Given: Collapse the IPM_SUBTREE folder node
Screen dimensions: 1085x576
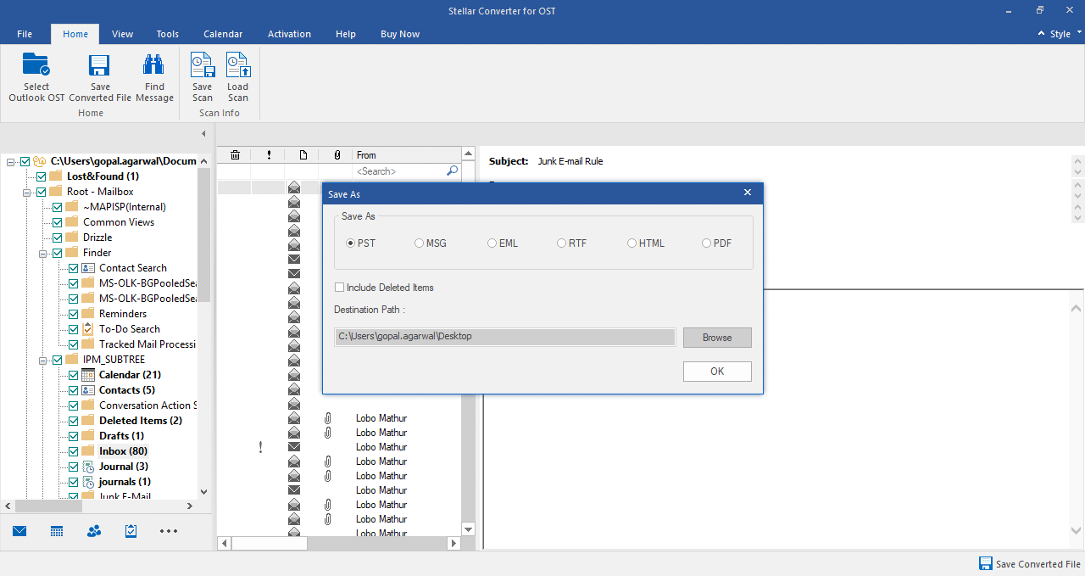Looking at the screenshot, I should click(x=43, y=360).
